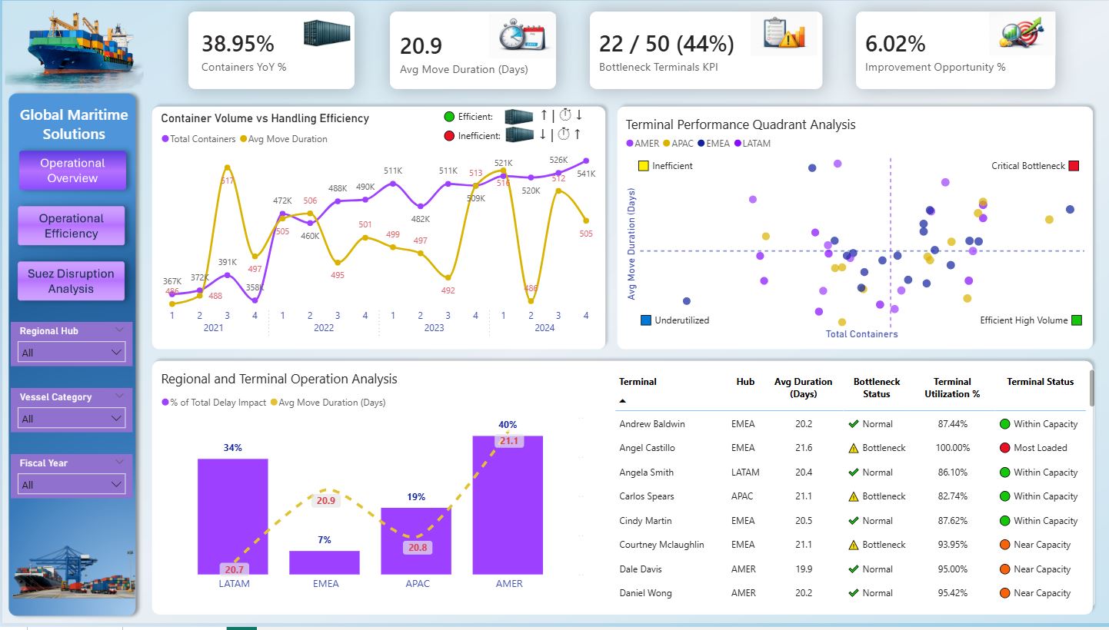The width and height of the screenshot is (1109, 630).
Task: Click the Operational Overview navigation button
Action: coord(72,170)
